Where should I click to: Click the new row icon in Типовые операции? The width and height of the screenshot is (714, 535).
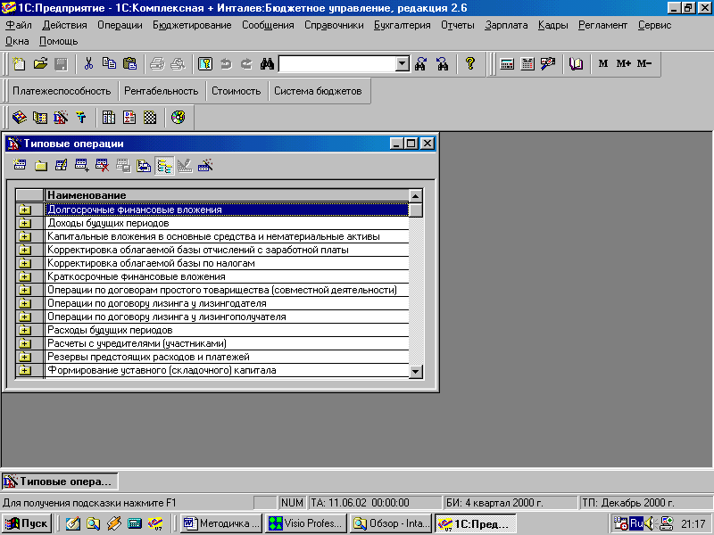tap(20, 166)
